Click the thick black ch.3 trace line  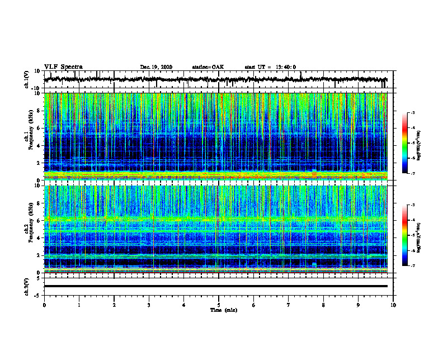tap(215, 286)
